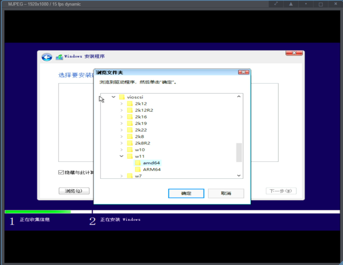
Task: Collapse the w11 folder node
Action: pos(121,156)
